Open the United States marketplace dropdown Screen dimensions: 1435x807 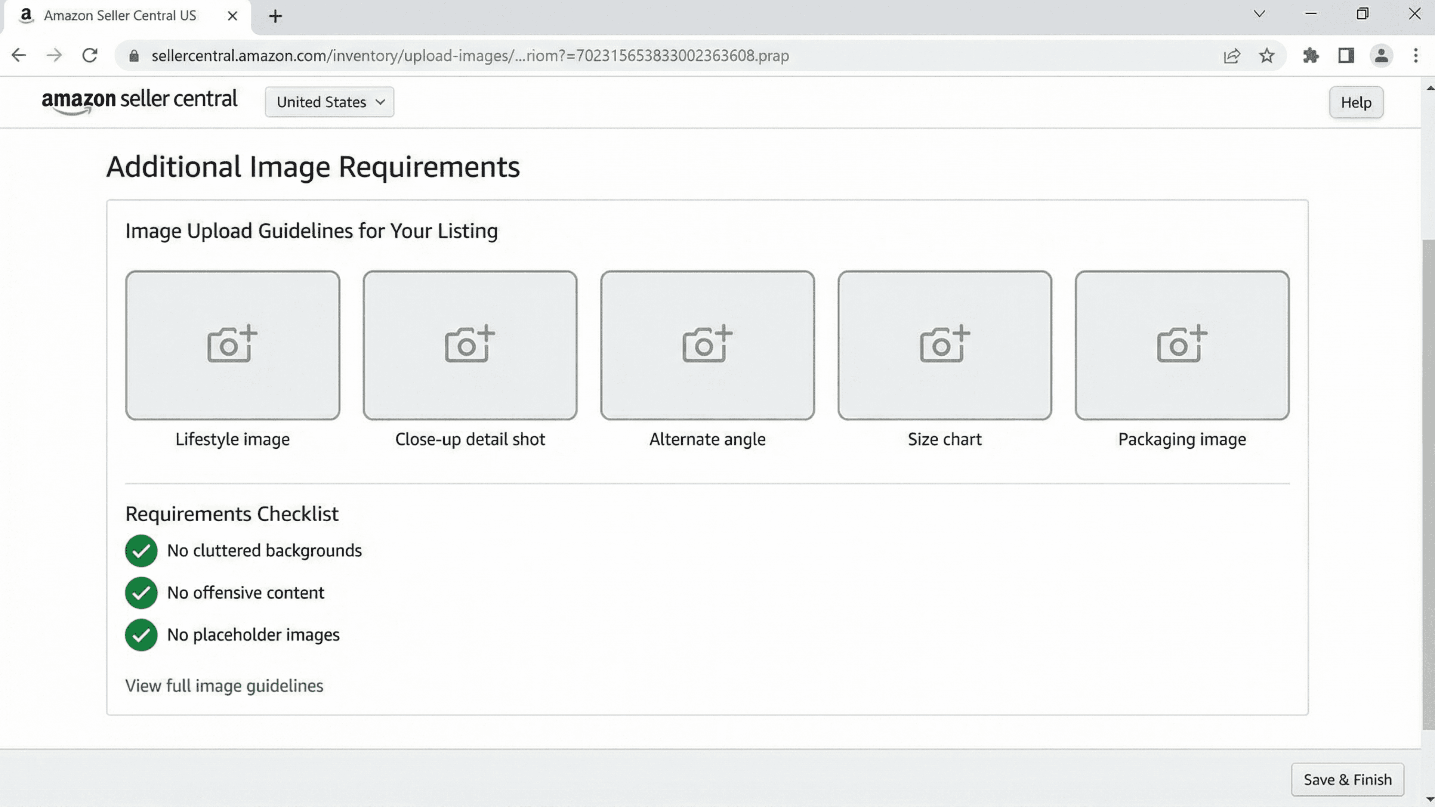330,102
